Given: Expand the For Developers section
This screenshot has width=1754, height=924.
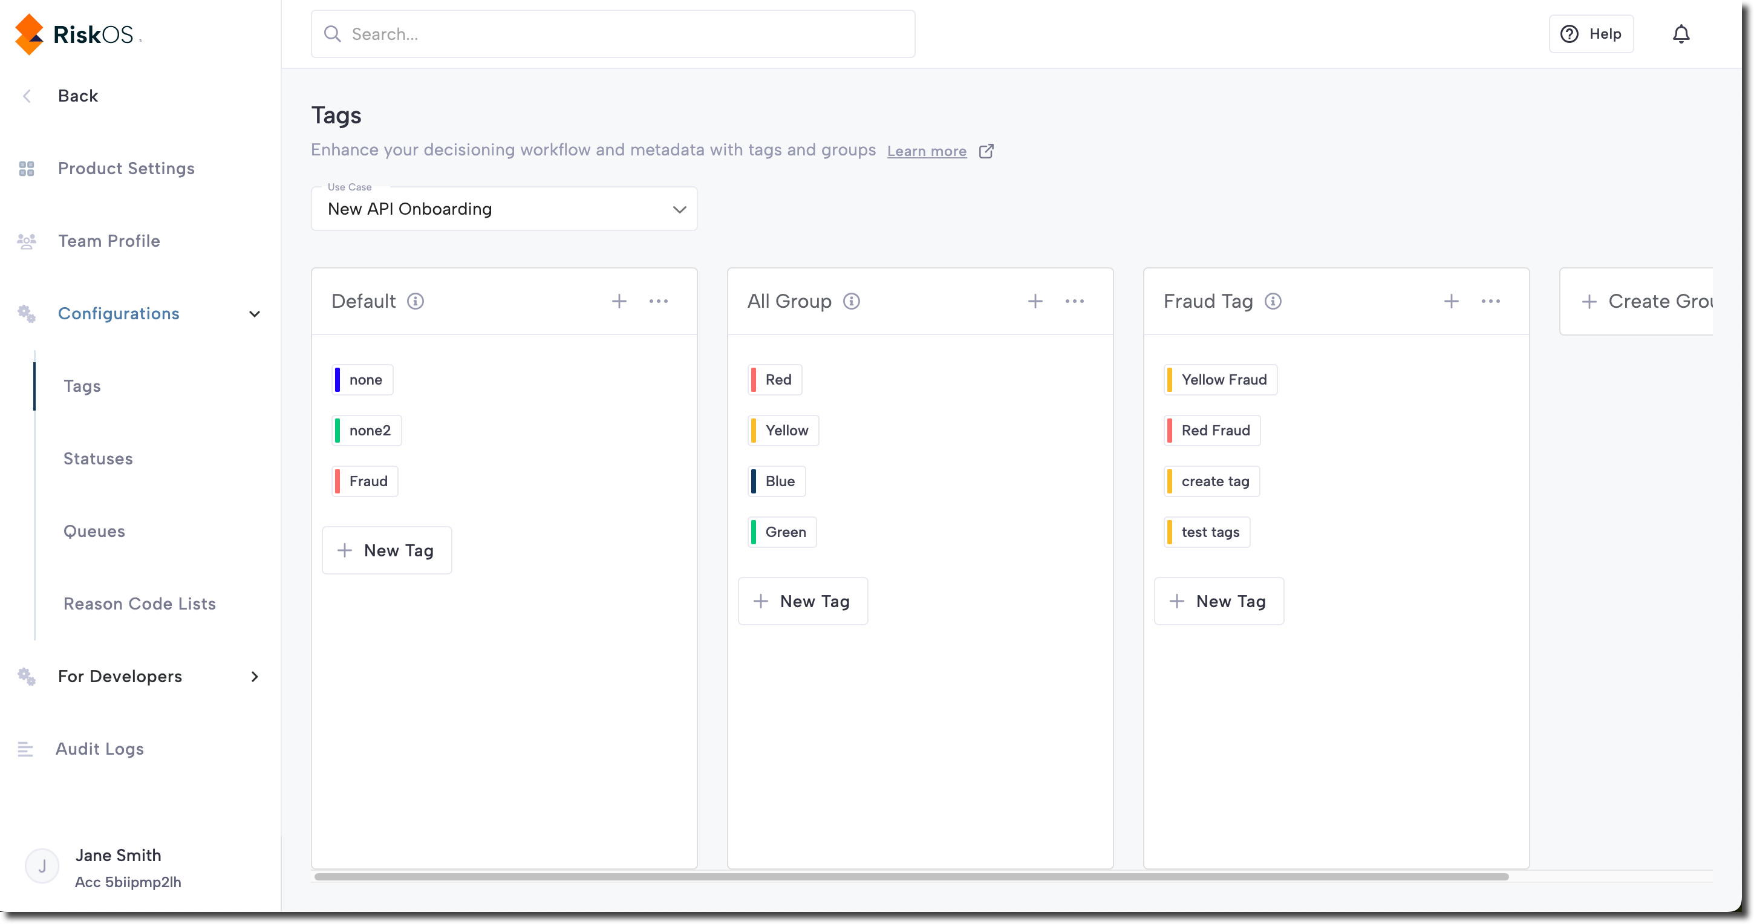Looking at the screenshot, I should point(254,676).
